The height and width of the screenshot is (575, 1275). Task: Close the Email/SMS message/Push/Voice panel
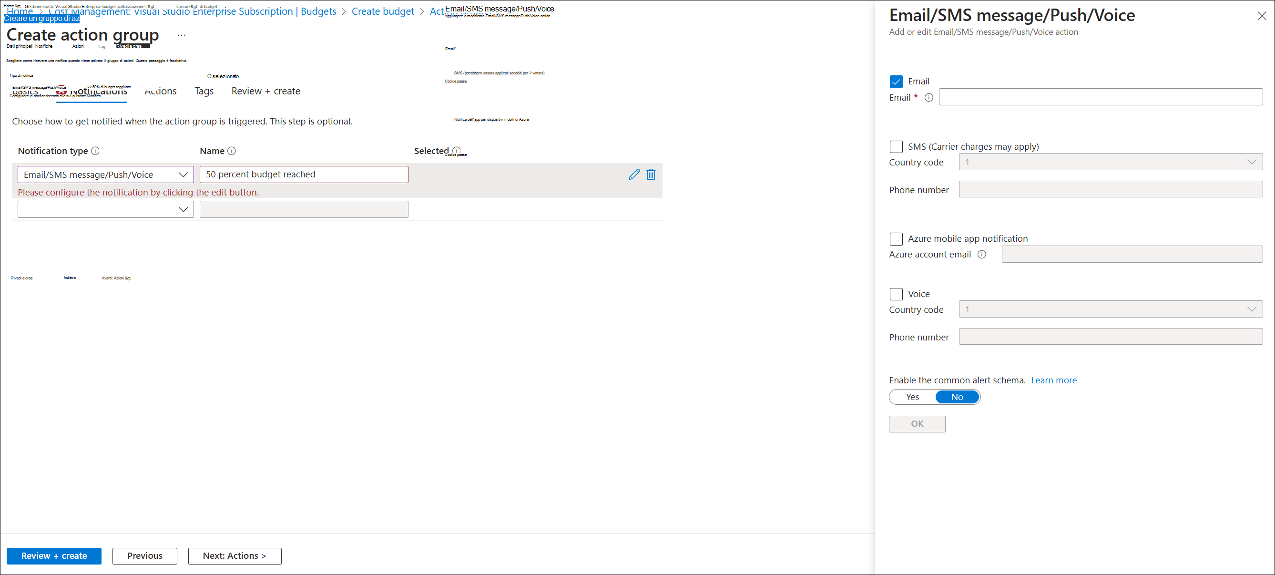[1263, 15]
